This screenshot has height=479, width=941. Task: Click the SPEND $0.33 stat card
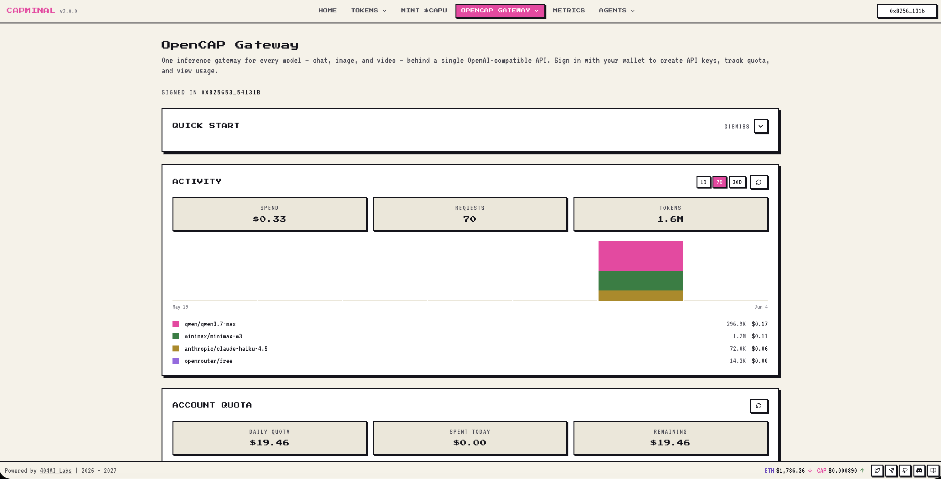click(x=270, y=214)
